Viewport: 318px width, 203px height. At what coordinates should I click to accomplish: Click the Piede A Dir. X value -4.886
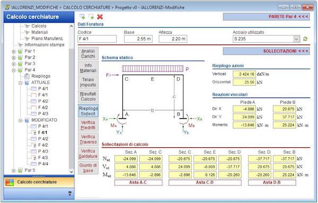click(244, 109)
